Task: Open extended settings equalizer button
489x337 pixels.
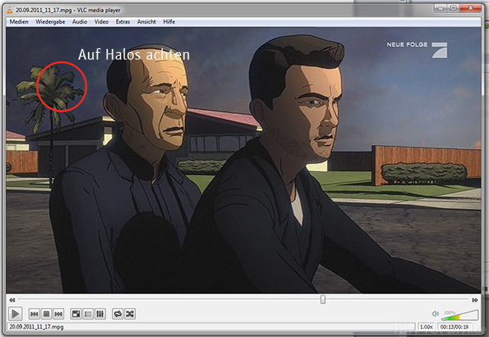Action: coord(100,314)
